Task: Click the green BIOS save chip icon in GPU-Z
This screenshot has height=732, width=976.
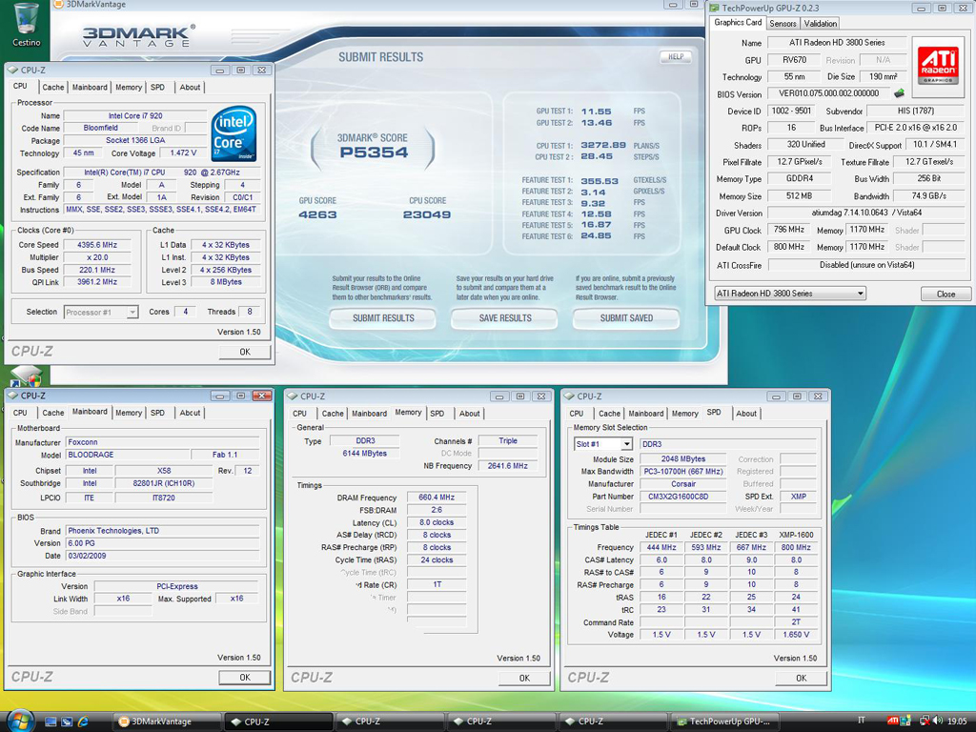Action: pos(899,93)
